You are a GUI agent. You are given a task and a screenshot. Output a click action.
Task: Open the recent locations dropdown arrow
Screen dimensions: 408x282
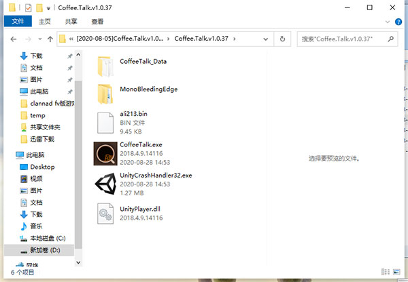tap(40, 39)
